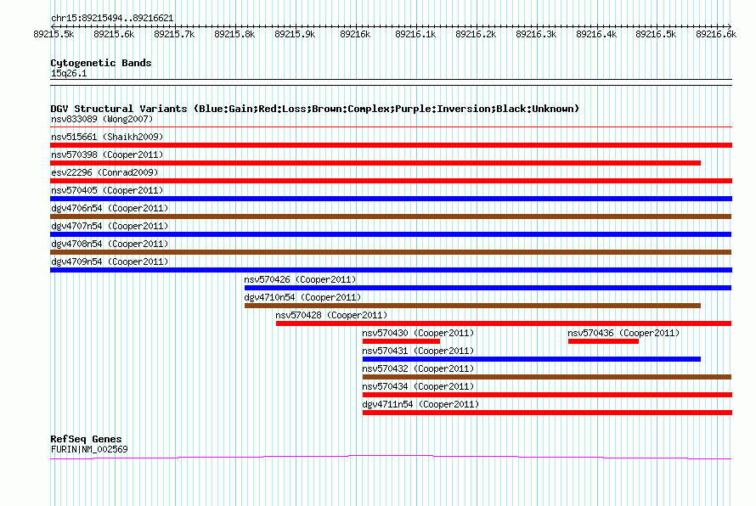This screenshot has width=756, height=506.
Task: Click the nsv570436 (Cooper2011) label
Action: [x=623, y=333]
